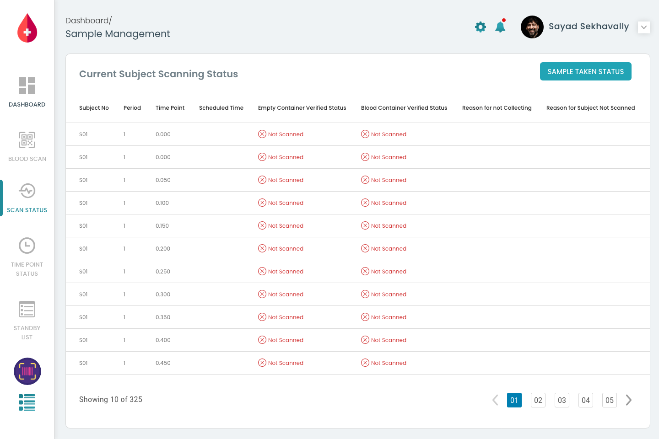Click blood container status icon for time 0.150
659x439 pixels.
pos(365,225)
